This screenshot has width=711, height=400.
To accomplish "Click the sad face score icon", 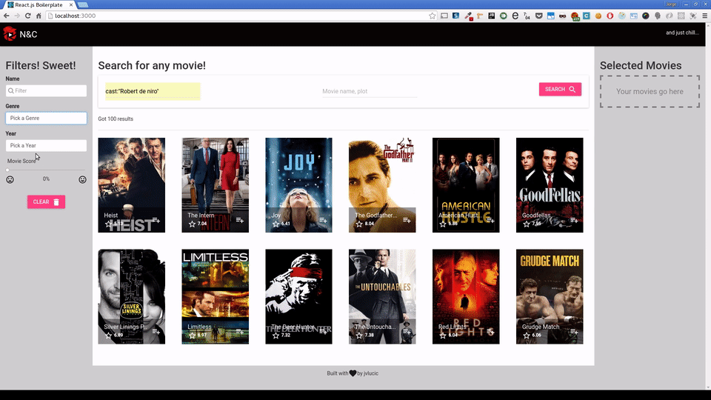I will 10,179.
